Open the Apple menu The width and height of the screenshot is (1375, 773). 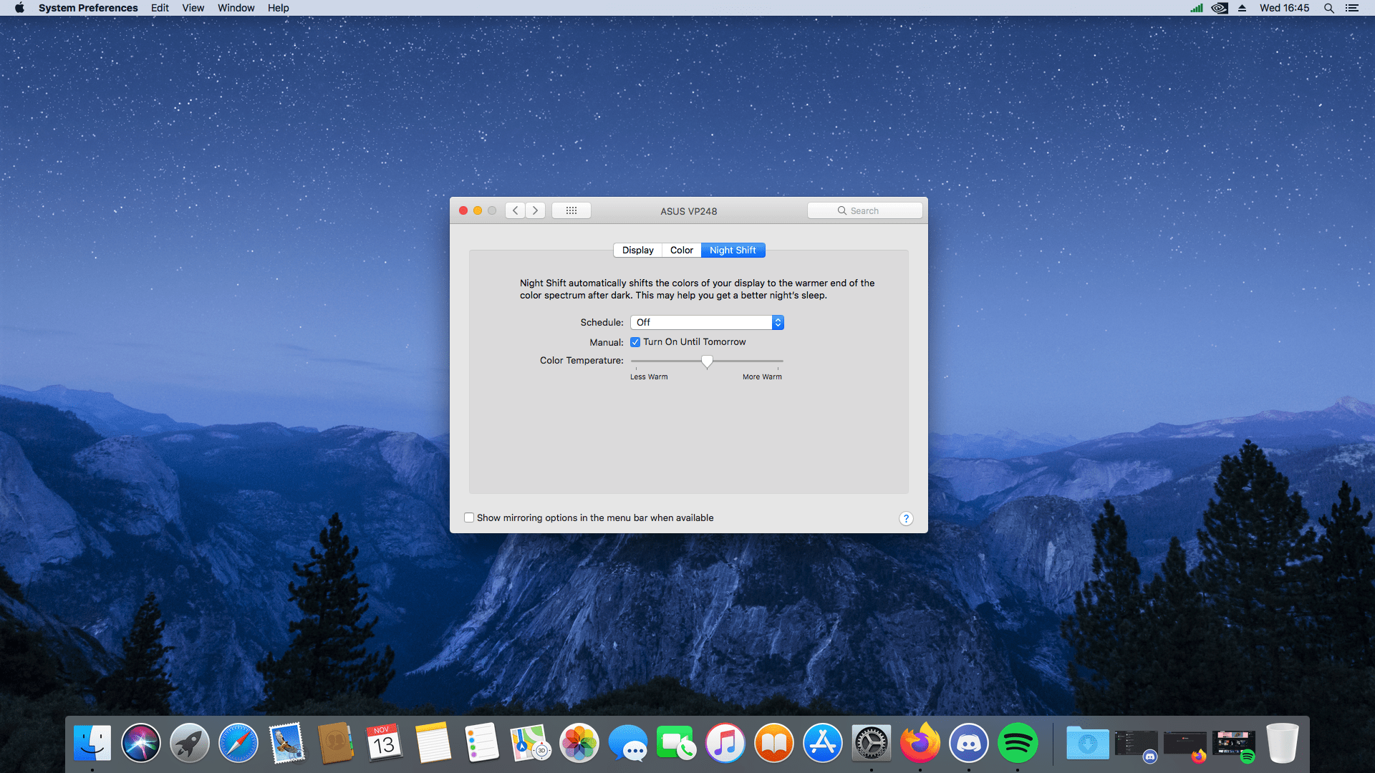pyautogui.click(x=19, y=8)
